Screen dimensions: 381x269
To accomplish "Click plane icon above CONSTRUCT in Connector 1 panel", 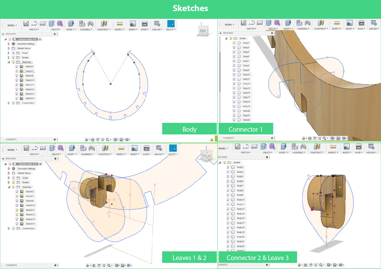I will [321, 23].
